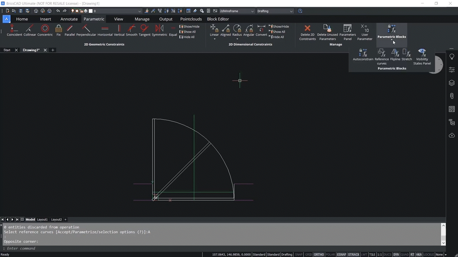458x257 pixels.
Task: Click Hide All dimensional constraints
Action: pos(277,37)
